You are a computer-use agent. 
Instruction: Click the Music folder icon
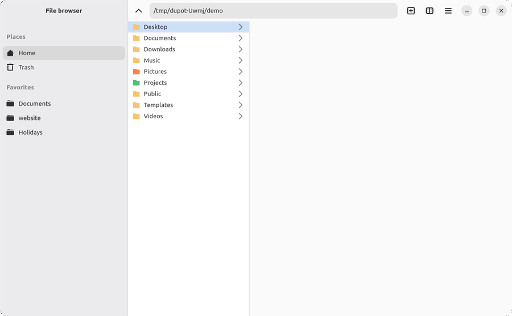tap(137, 60)
